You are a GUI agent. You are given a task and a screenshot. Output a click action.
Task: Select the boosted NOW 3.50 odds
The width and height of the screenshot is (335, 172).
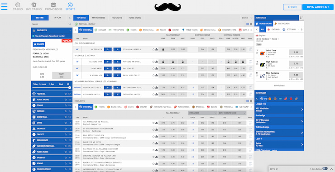[x=61, y=75]
